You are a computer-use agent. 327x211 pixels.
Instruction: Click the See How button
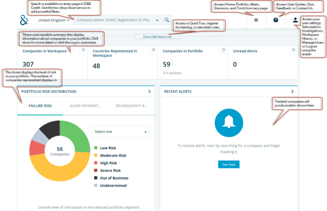[229, 165]
